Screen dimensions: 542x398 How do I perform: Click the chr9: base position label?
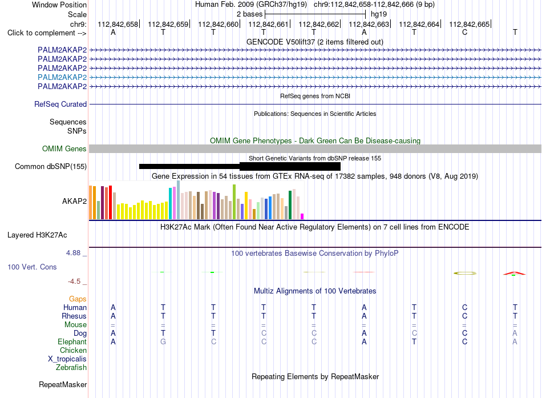point(78,24)
